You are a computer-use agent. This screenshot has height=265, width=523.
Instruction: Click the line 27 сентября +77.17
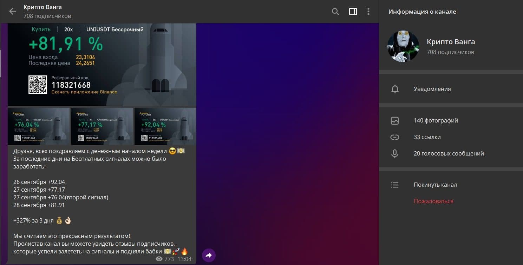(x=39, y=190)
